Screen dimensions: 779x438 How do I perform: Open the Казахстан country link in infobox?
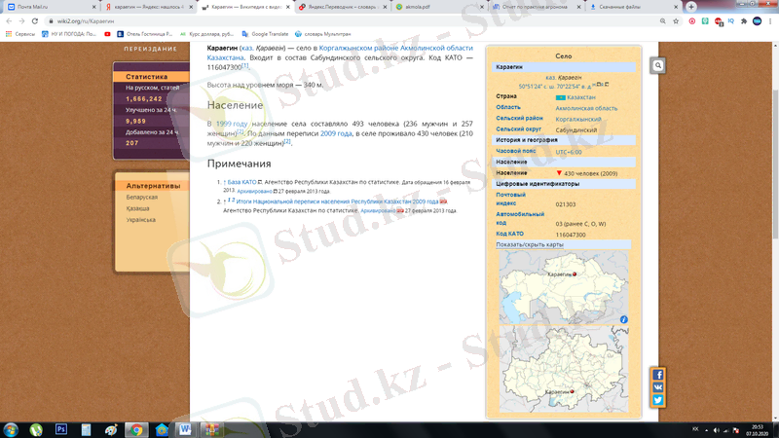[580, 97]
